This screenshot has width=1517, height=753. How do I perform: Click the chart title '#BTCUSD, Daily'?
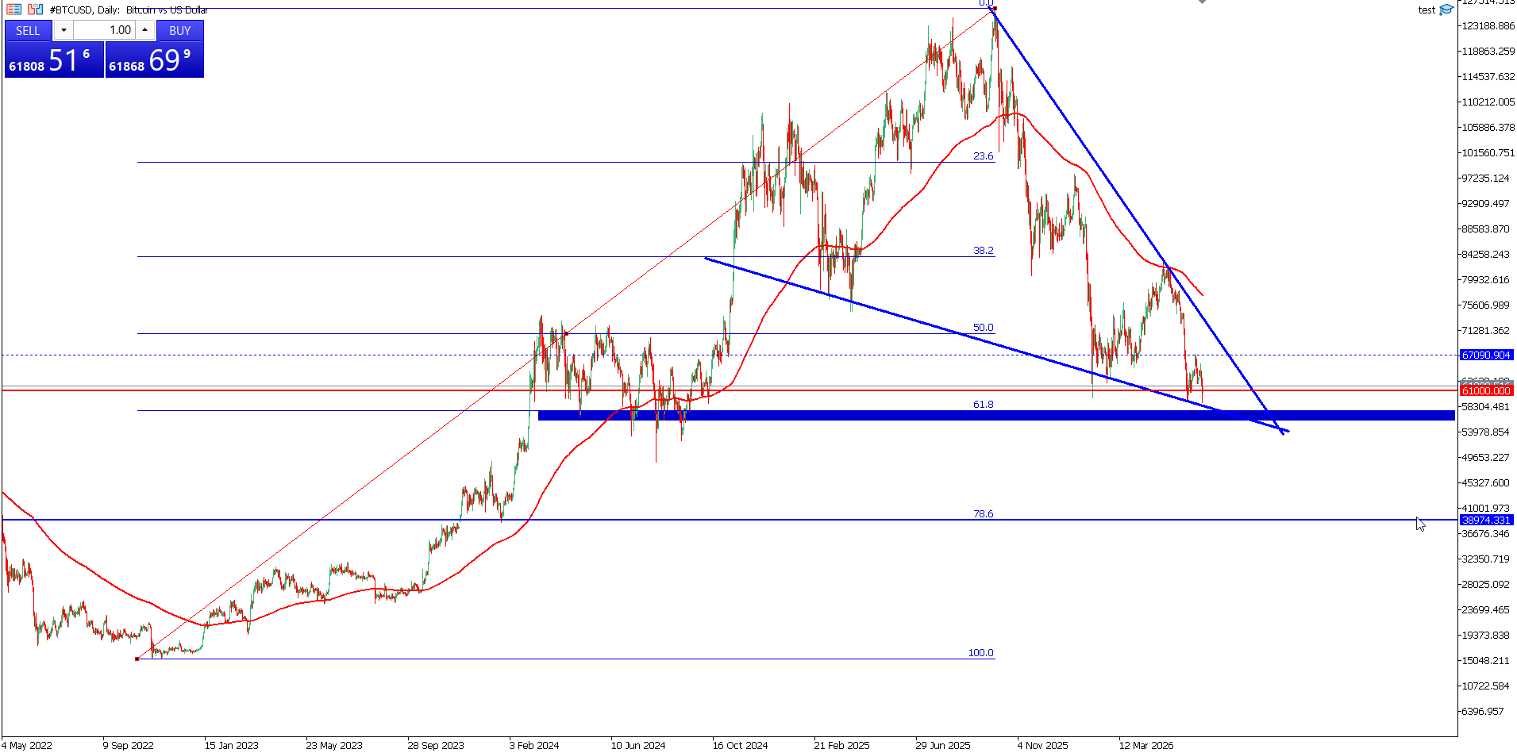(84, 10)
